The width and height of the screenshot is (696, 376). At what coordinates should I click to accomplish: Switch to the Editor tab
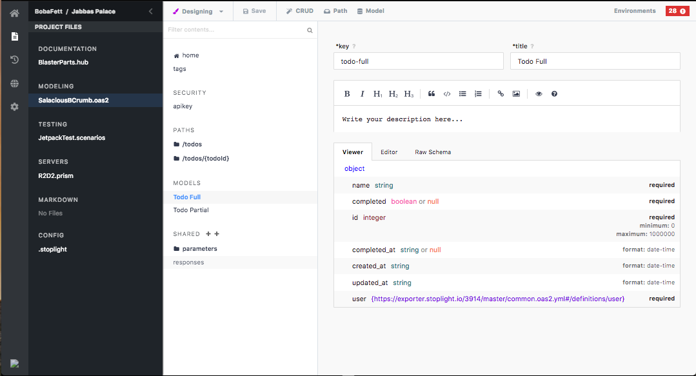pos(389,152)
